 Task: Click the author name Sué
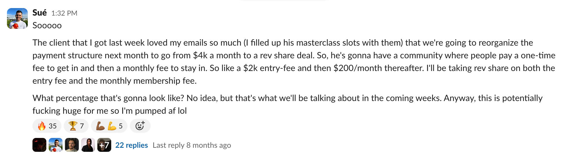[39, 13]
